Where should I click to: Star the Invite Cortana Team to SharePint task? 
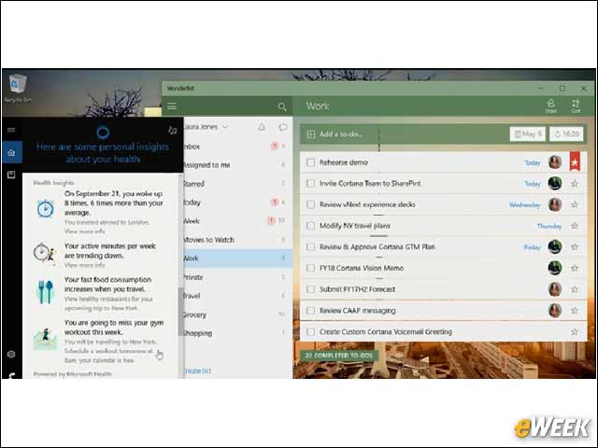[x=575, y=183]
